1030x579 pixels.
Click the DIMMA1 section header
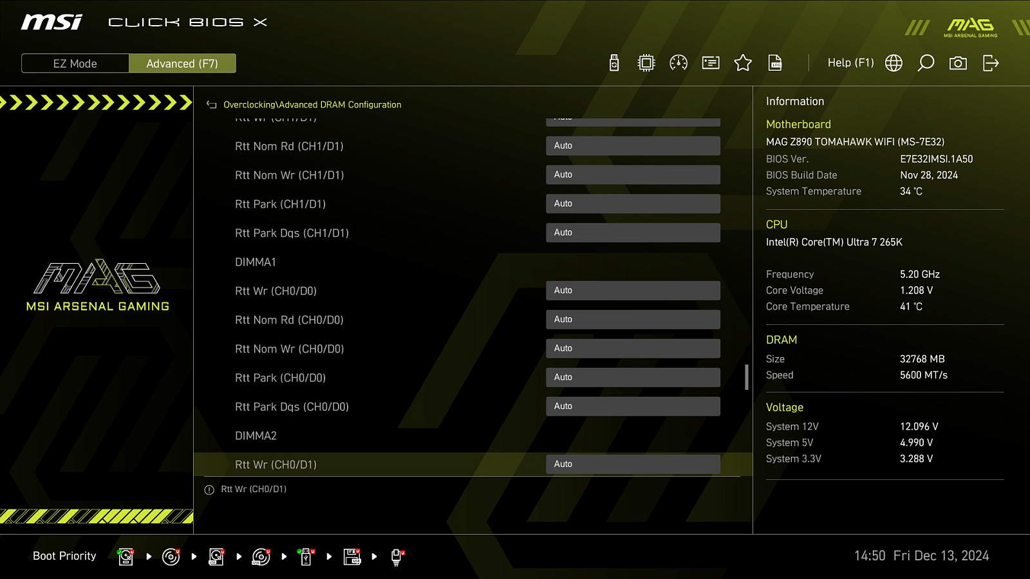pos(256,262)
